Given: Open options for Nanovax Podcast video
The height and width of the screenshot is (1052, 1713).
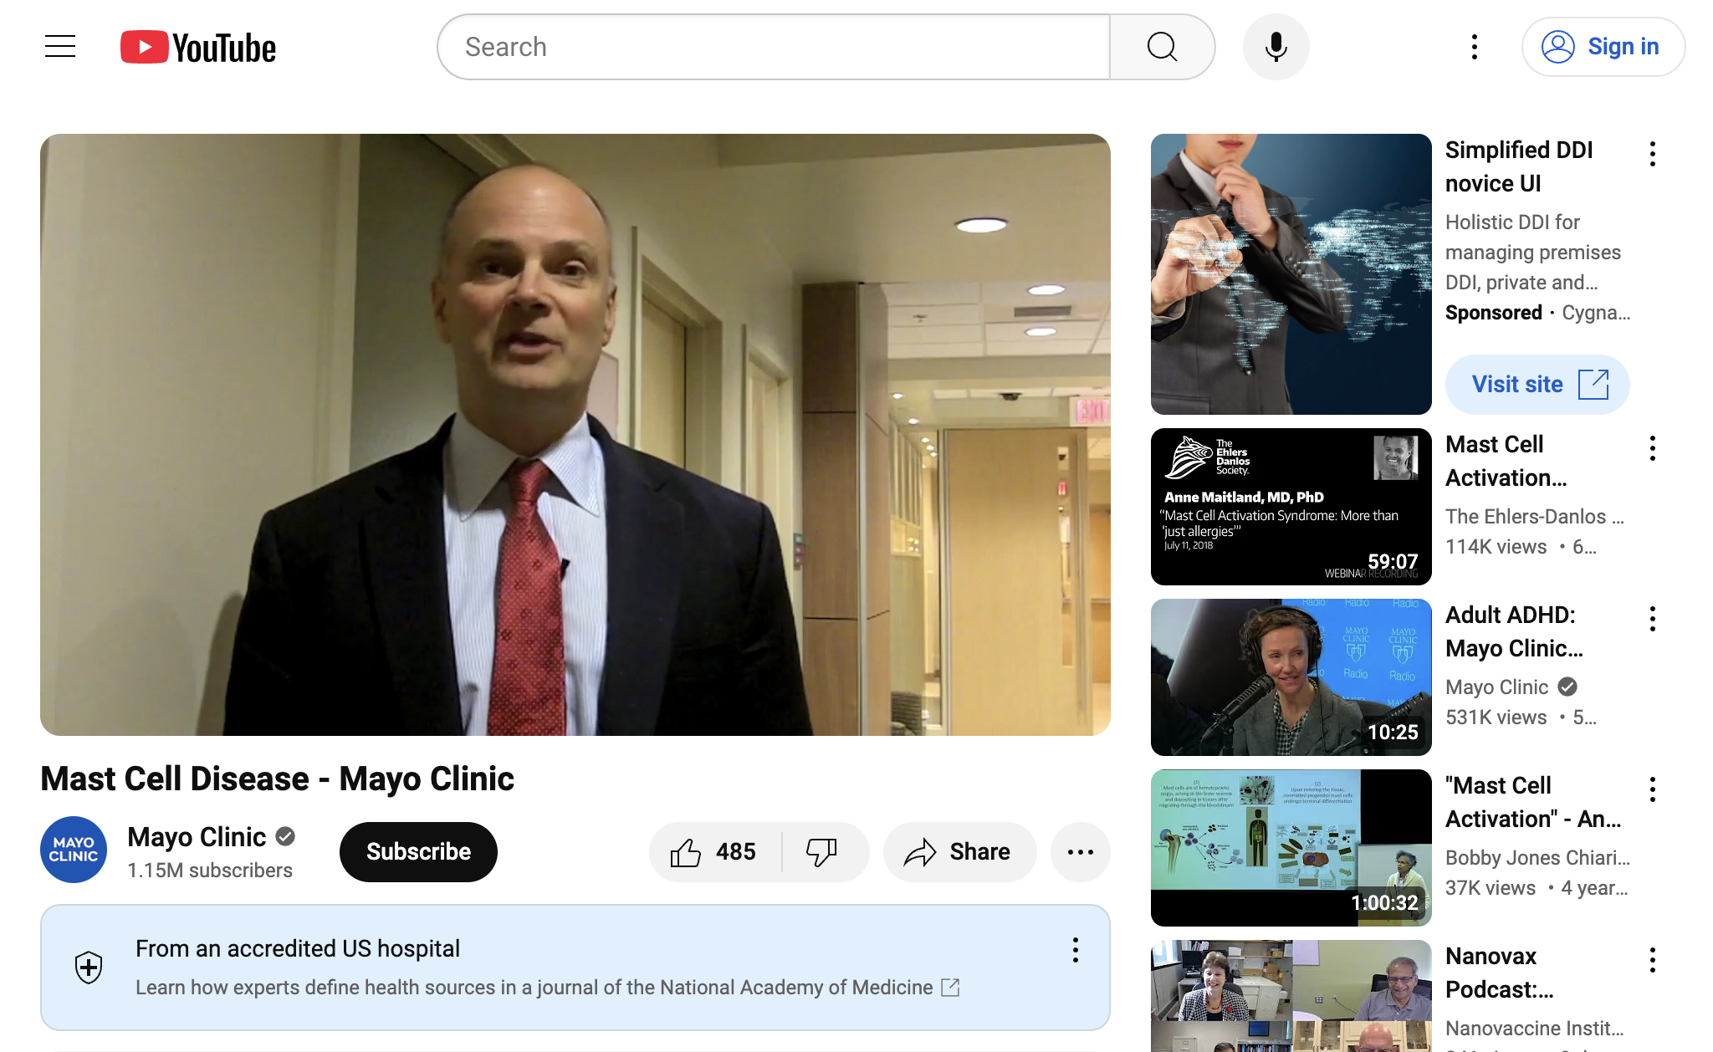Looking at the screenshot, I should pyautogui.click(x=1653, y=960).
